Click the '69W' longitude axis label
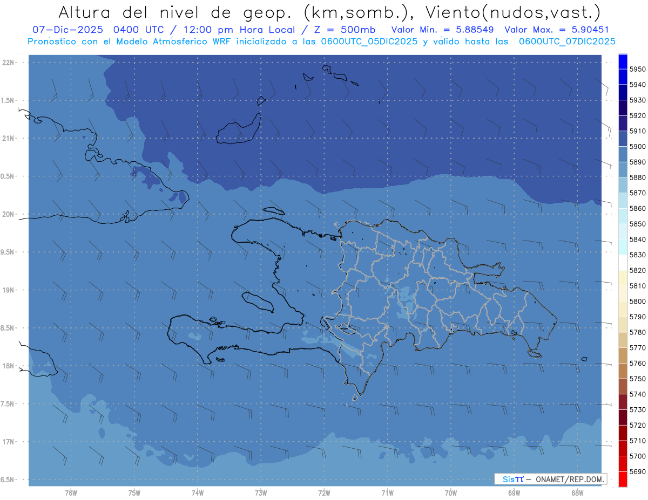This screenshot has height=500, width=648. click(514, 493)
